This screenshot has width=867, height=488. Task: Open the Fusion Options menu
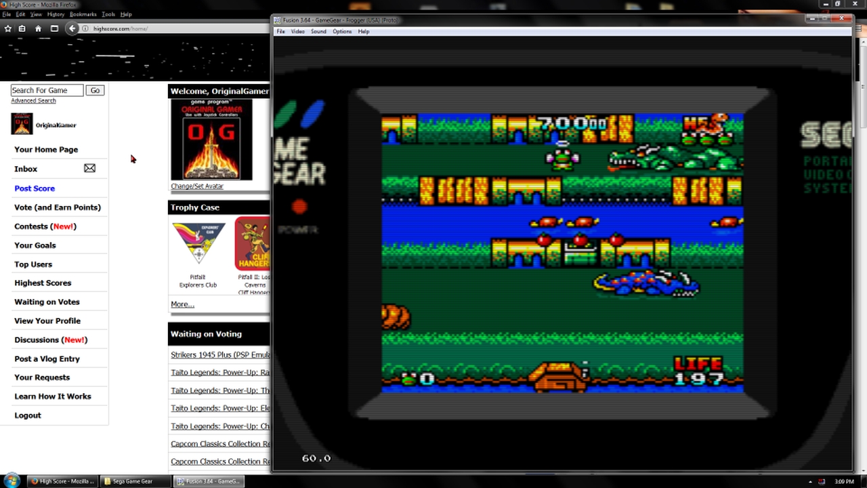pyautogui.click(x=341, y=31)
